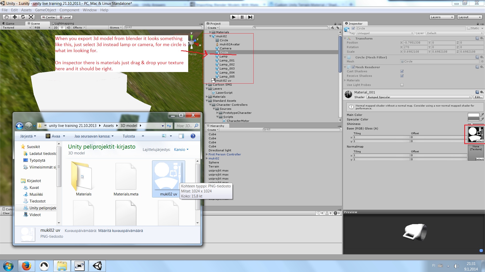Open Firefox from taskbar
This screenshot has width=485, height=272.
[26, 266]
